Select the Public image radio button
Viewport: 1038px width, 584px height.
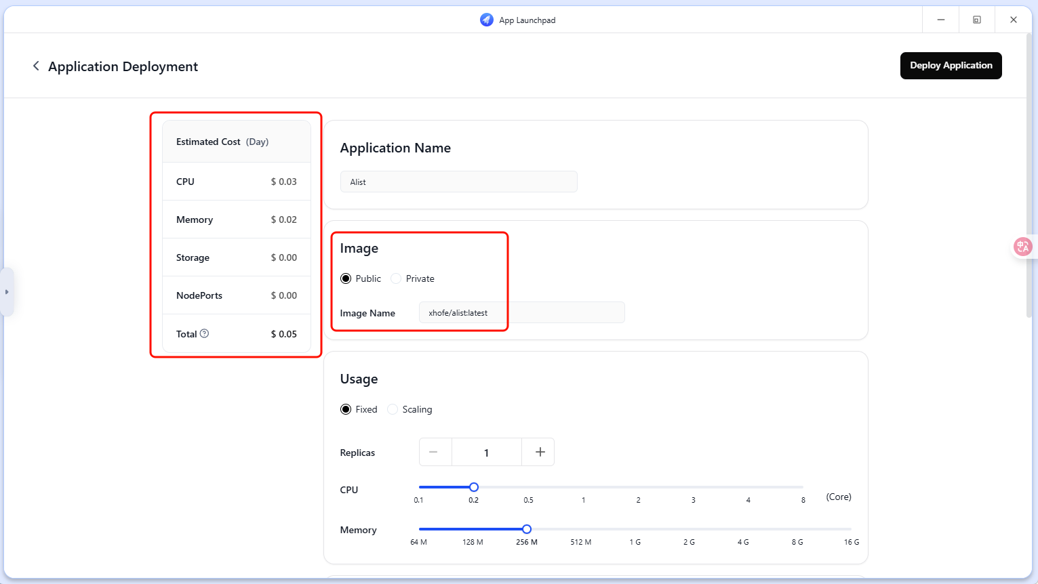[x=346, y=278]
